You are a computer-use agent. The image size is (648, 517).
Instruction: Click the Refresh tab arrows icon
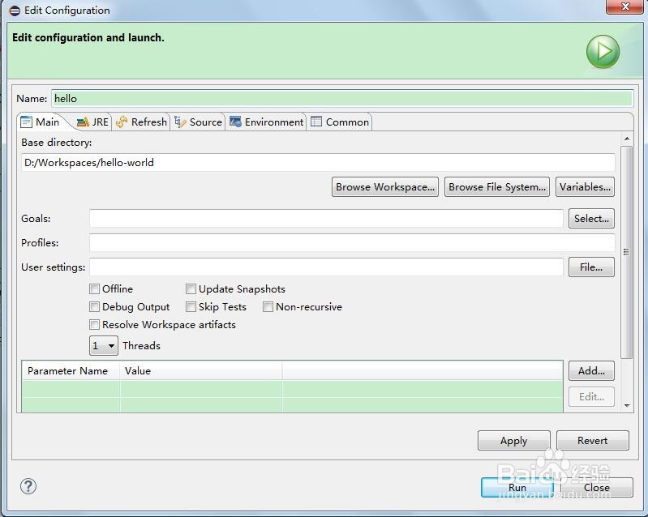click(122, 122)
